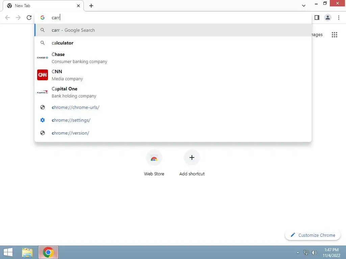
Task: Open the chrome://settings/ suggestion
Action: pos(173,120)
